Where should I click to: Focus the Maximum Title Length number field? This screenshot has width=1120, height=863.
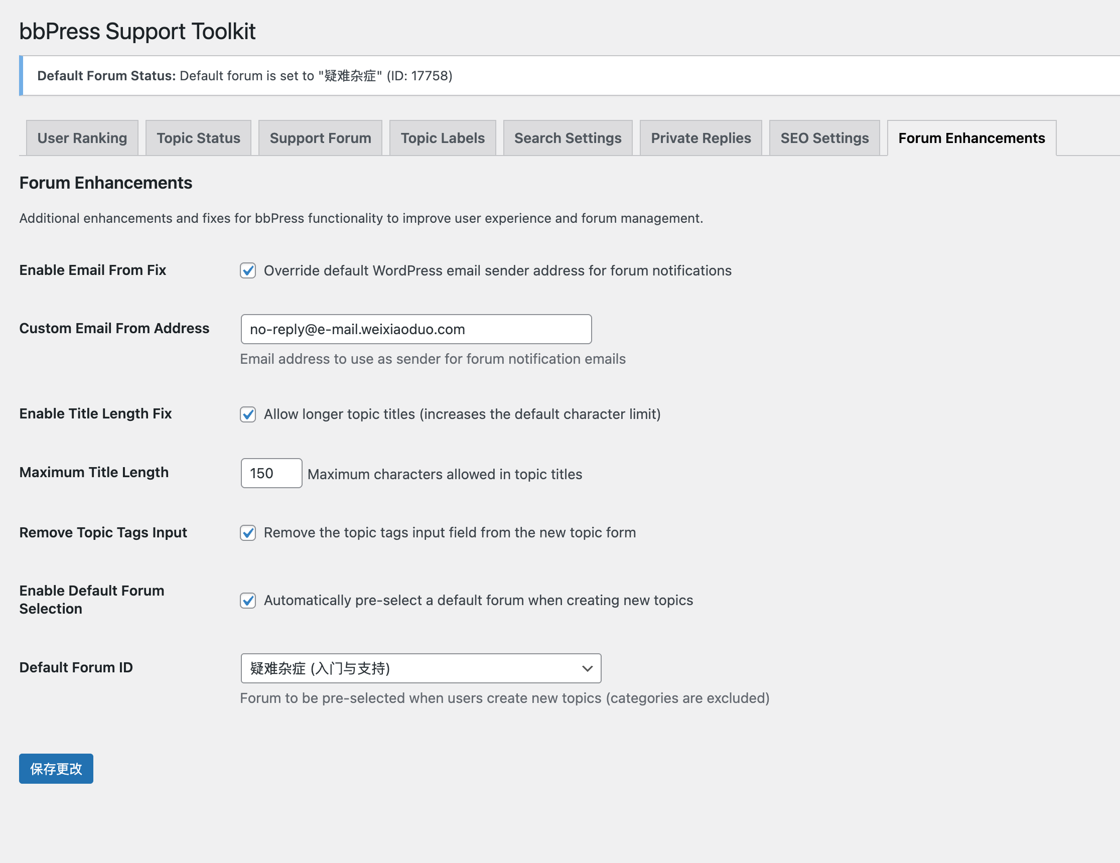pyautogui.click(x=271, y=473)
